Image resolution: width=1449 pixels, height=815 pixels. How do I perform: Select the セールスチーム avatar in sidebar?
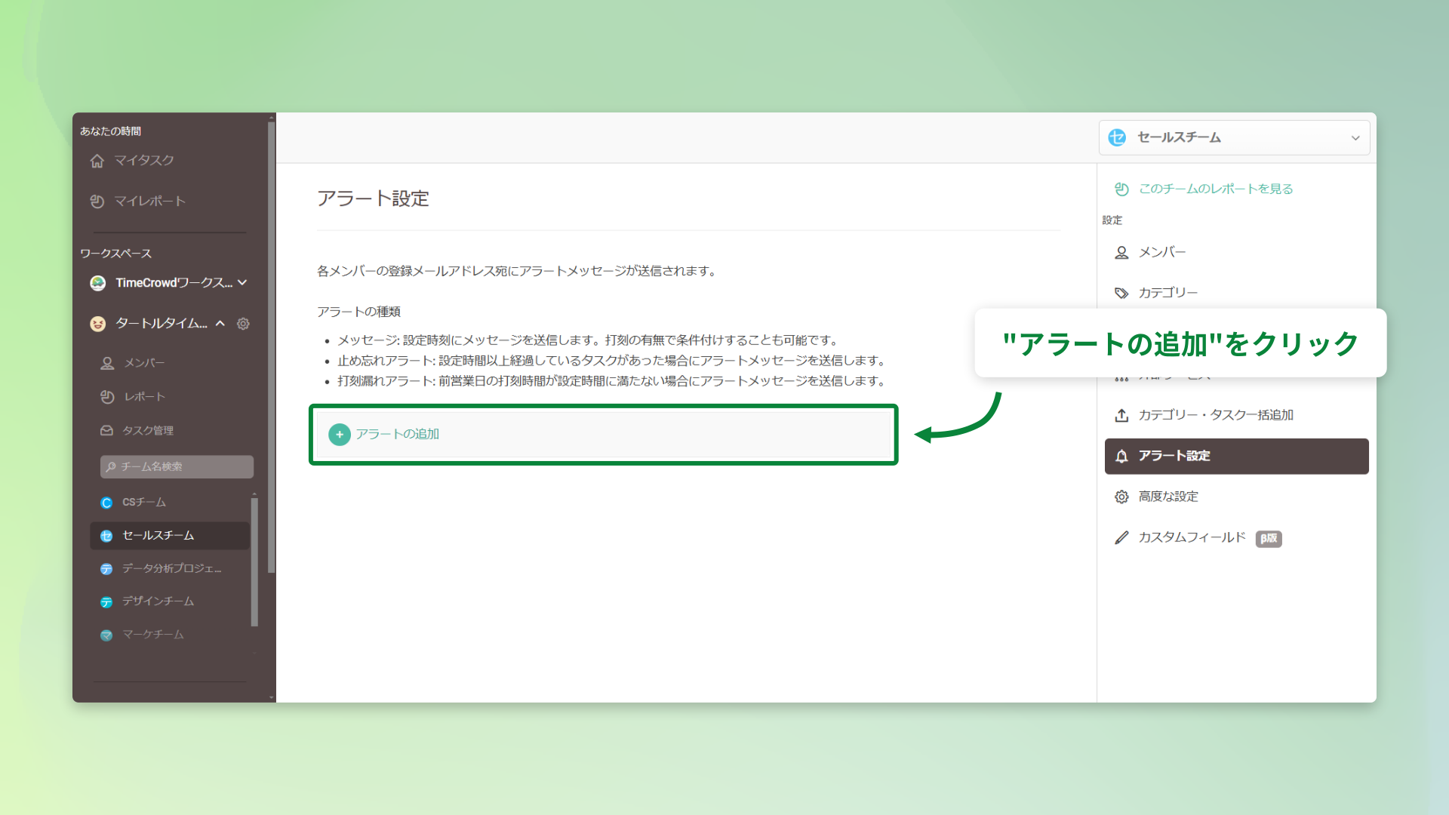click(x=106, y=536)
